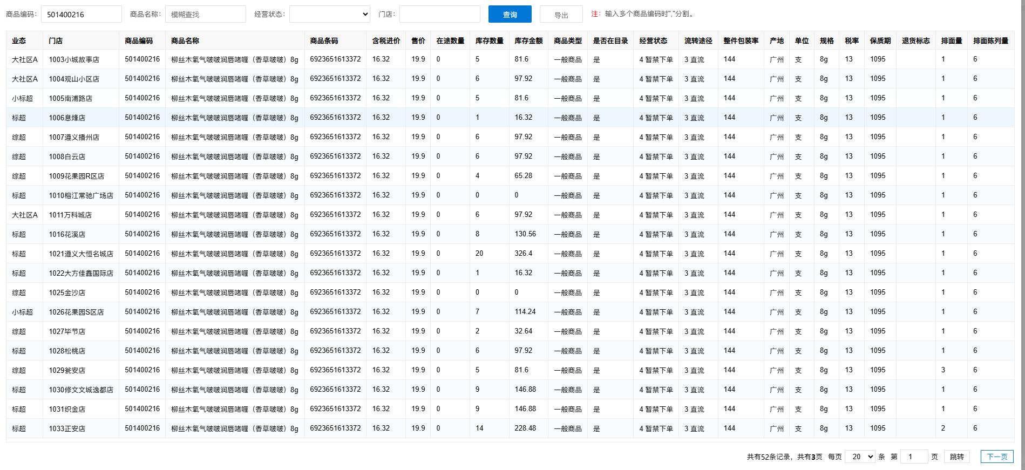
Task: Go to next page with 下一页
Action: point(996,457)
